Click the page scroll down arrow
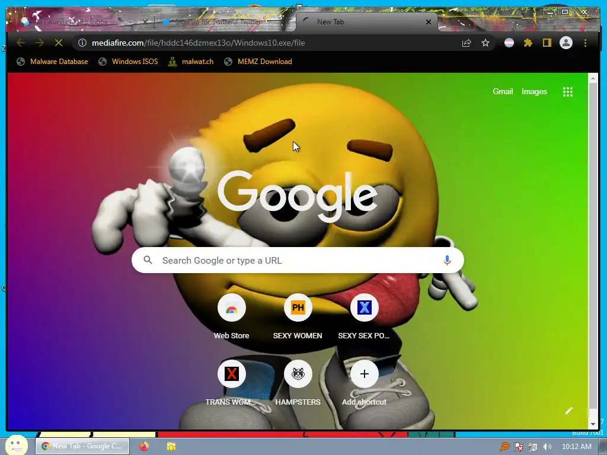This screenshot has height=455, width=607. tap(593, 424)
